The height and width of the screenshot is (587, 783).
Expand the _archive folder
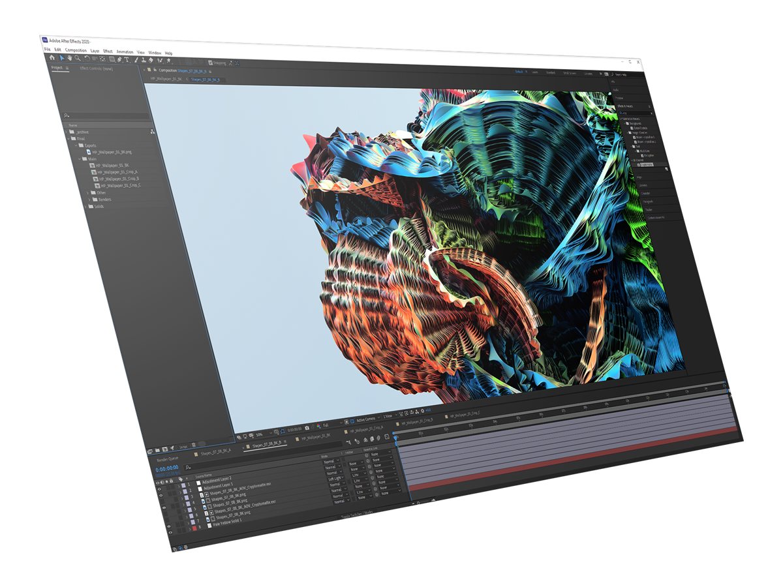(66, 132)
